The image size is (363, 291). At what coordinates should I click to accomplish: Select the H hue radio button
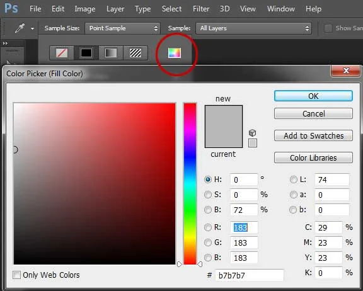coord(208,180)
